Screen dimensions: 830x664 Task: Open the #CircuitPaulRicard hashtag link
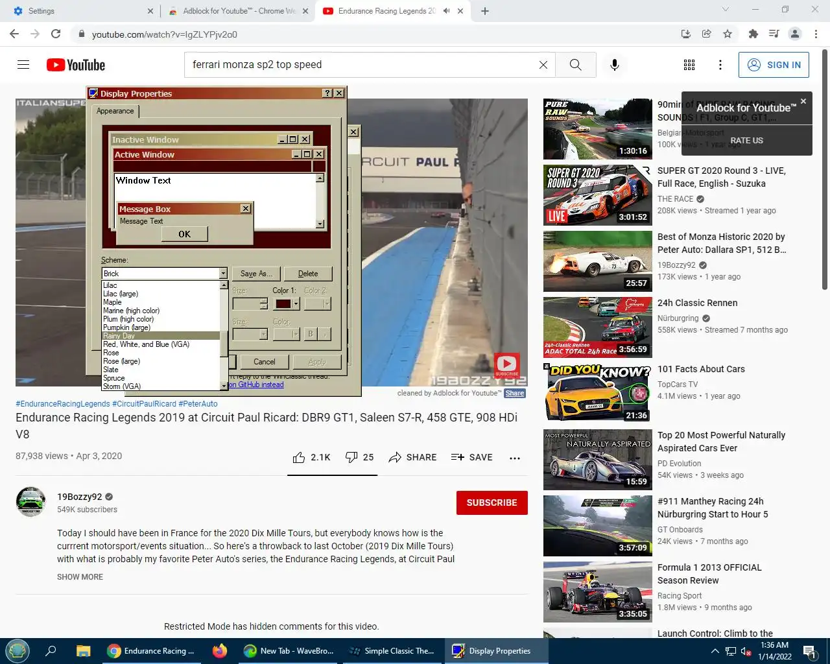coord(144,403)
